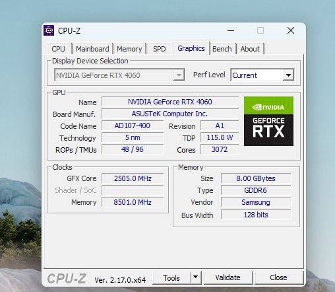This screenshot has height=292, width=335.
Task: Click the 5 nm technology value
Action: coord(133,137)
